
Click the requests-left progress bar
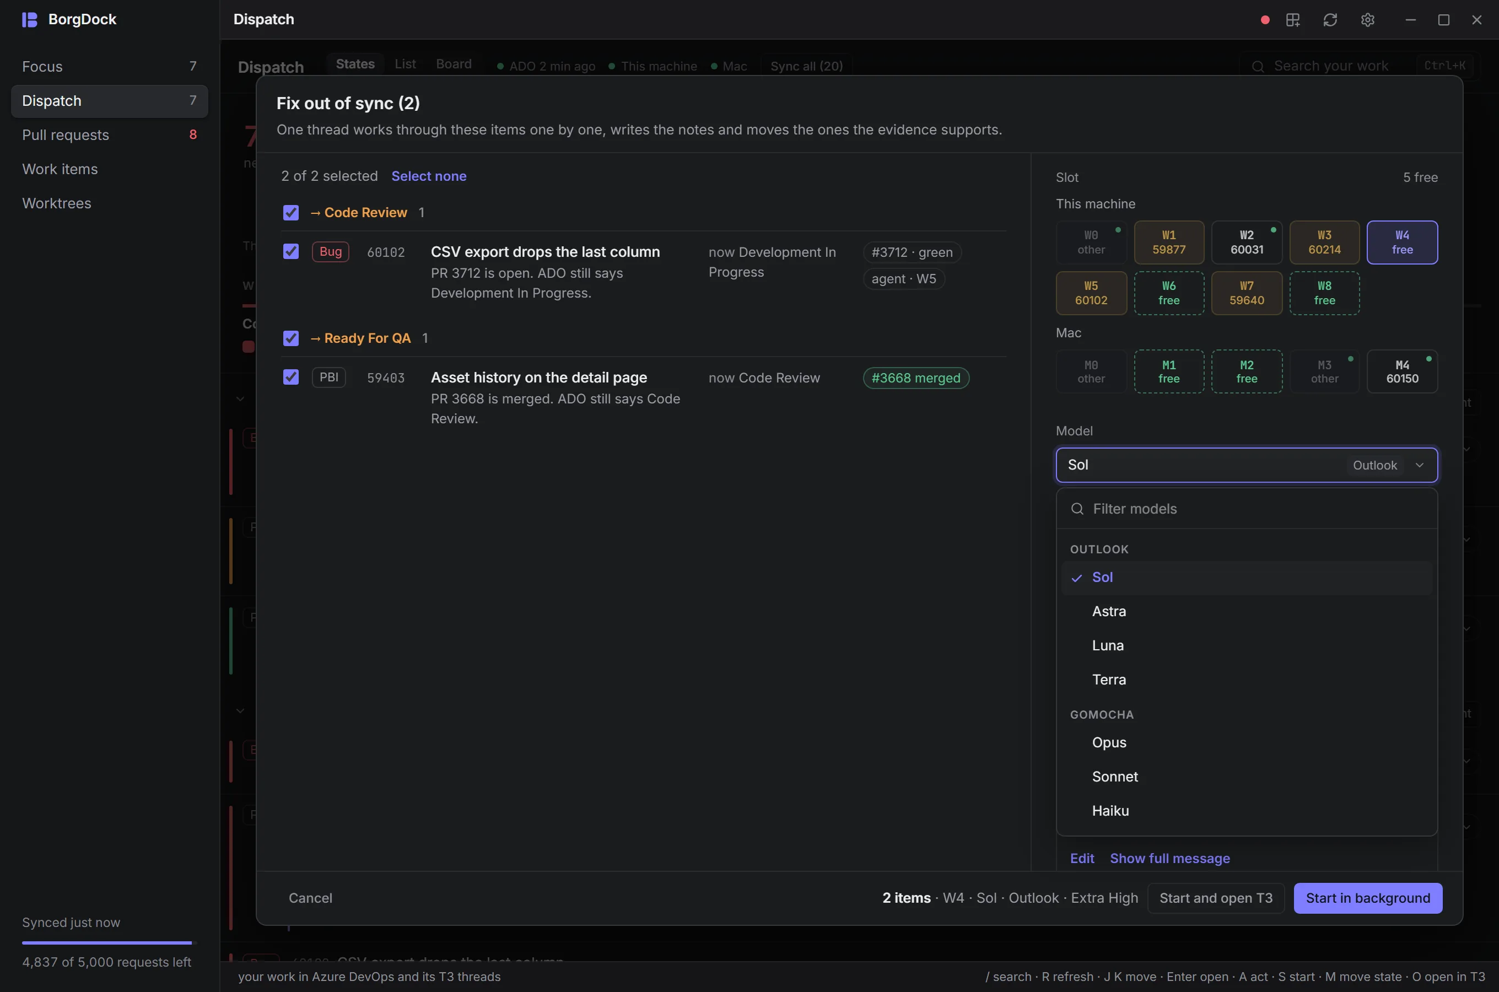(x=110, y=942)
